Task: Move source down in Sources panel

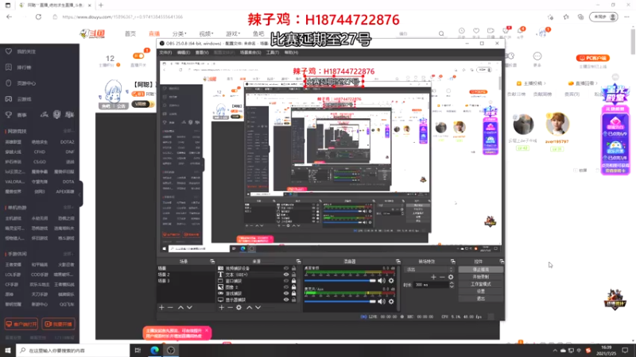Action: [x=258, y=308]
